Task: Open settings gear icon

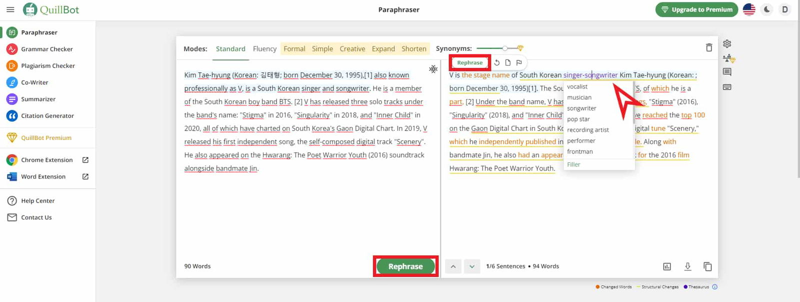Action: click(x=727, y=44)
